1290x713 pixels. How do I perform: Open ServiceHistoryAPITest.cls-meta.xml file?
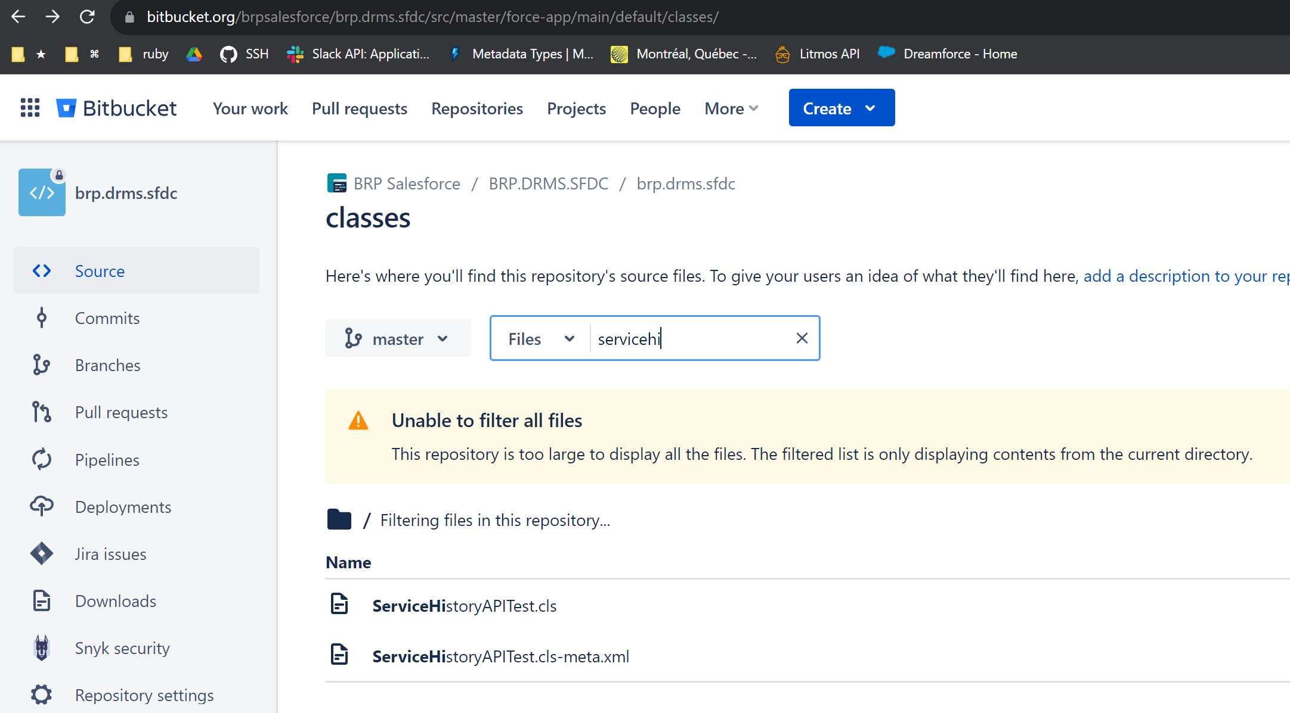click(501, 656)
